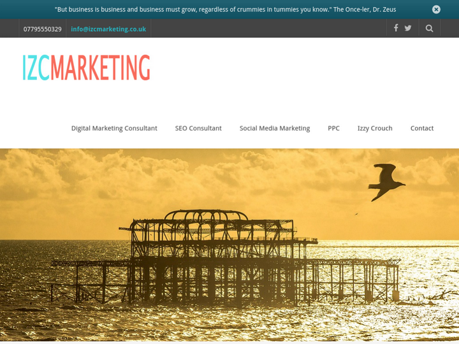This screenshot has height=344, width=459.
Task: Click the phone number 07795550329
Action: 43,29
